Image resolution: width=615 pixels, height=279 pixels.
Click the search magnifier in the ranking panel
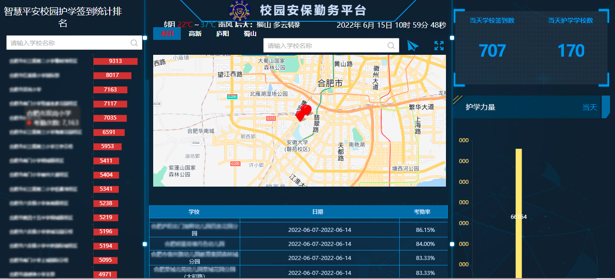134,43
